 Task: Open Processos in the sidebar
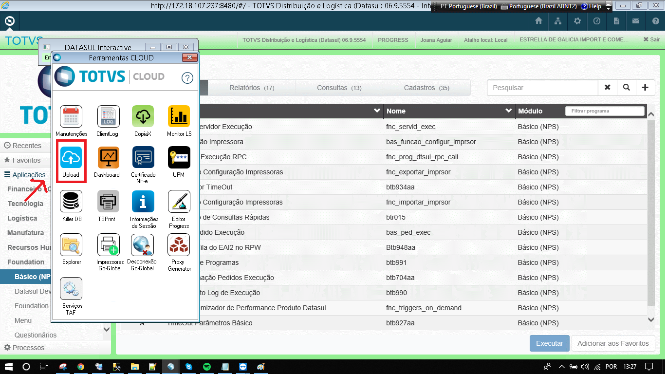[24, 348]
